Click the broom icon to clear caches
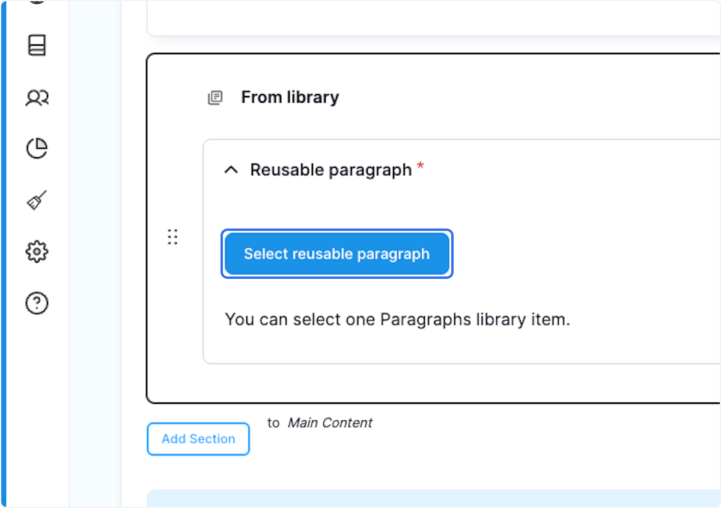Viewport: 721px width, 508px height. (x=37, y=200)
